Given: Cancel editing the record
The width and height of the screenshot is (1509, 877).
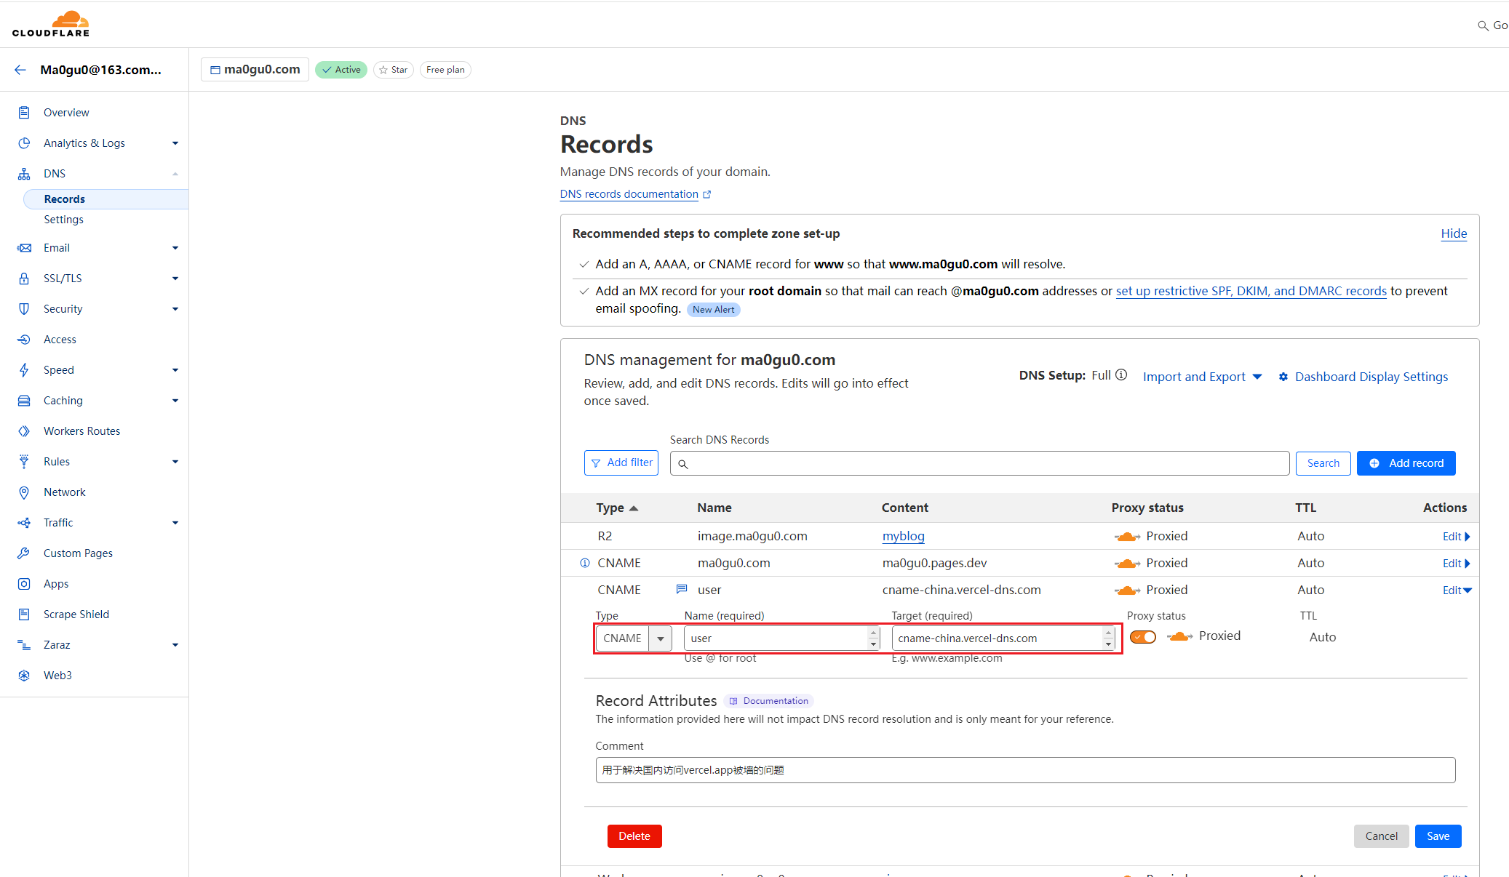Looking at the screenshot, I should 1381,836.
